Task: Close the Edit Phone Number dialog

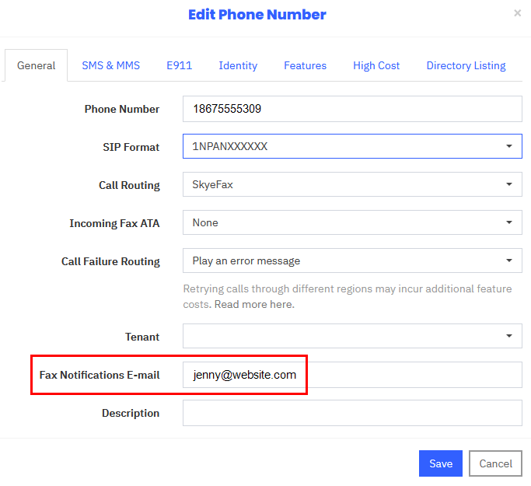Action: click(517, 13)
